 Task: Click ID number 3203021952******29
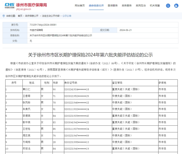click(x=77, y=96)
